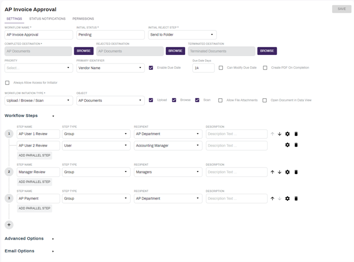
Task: Click the Save button
Action: pos(342,9)
